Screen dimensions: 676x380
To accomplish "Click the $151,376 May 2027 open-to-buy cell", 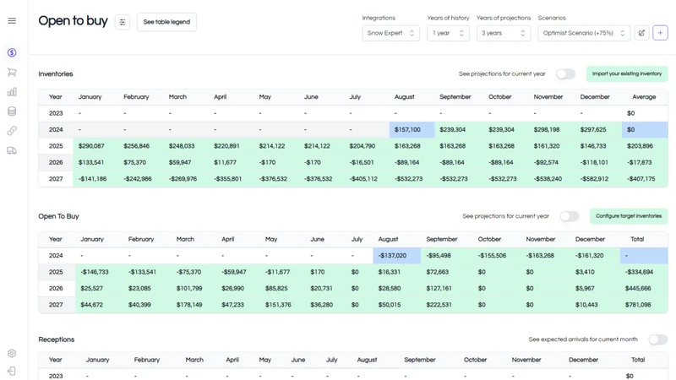I will point(282,305).
